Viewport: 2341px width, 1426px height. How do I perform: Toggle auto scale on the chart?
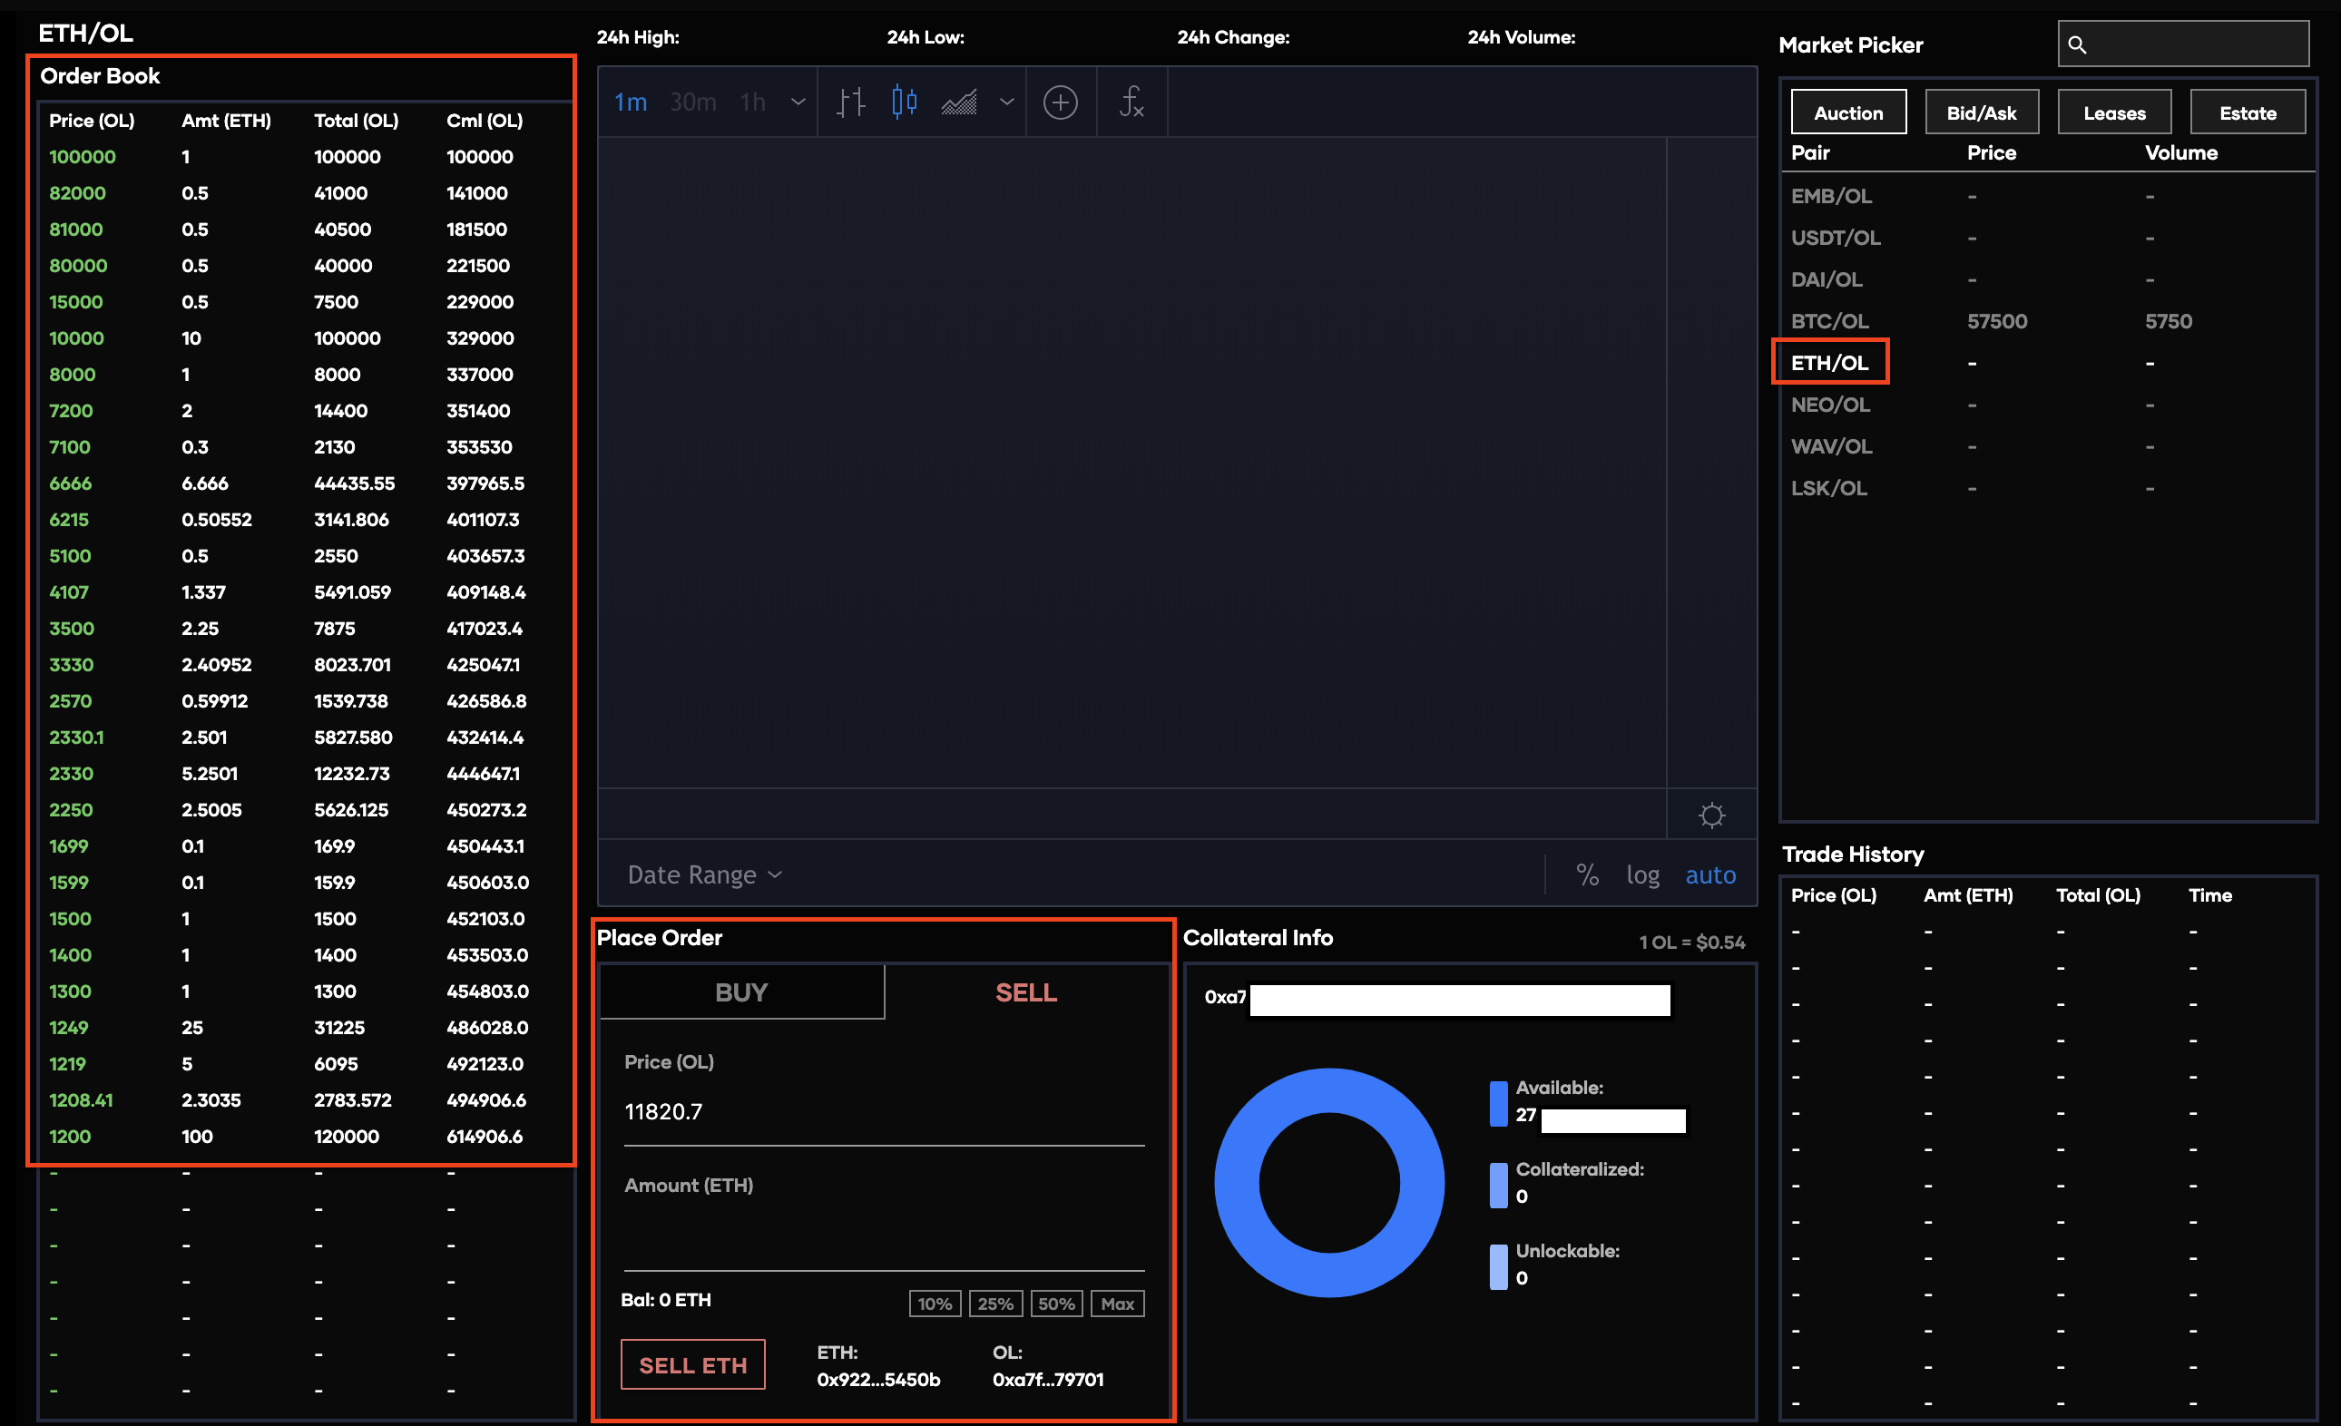(1710, 874)
